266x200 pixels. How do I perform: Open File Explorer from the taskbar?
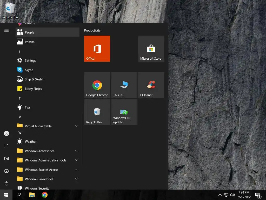(x=32, y=195)
